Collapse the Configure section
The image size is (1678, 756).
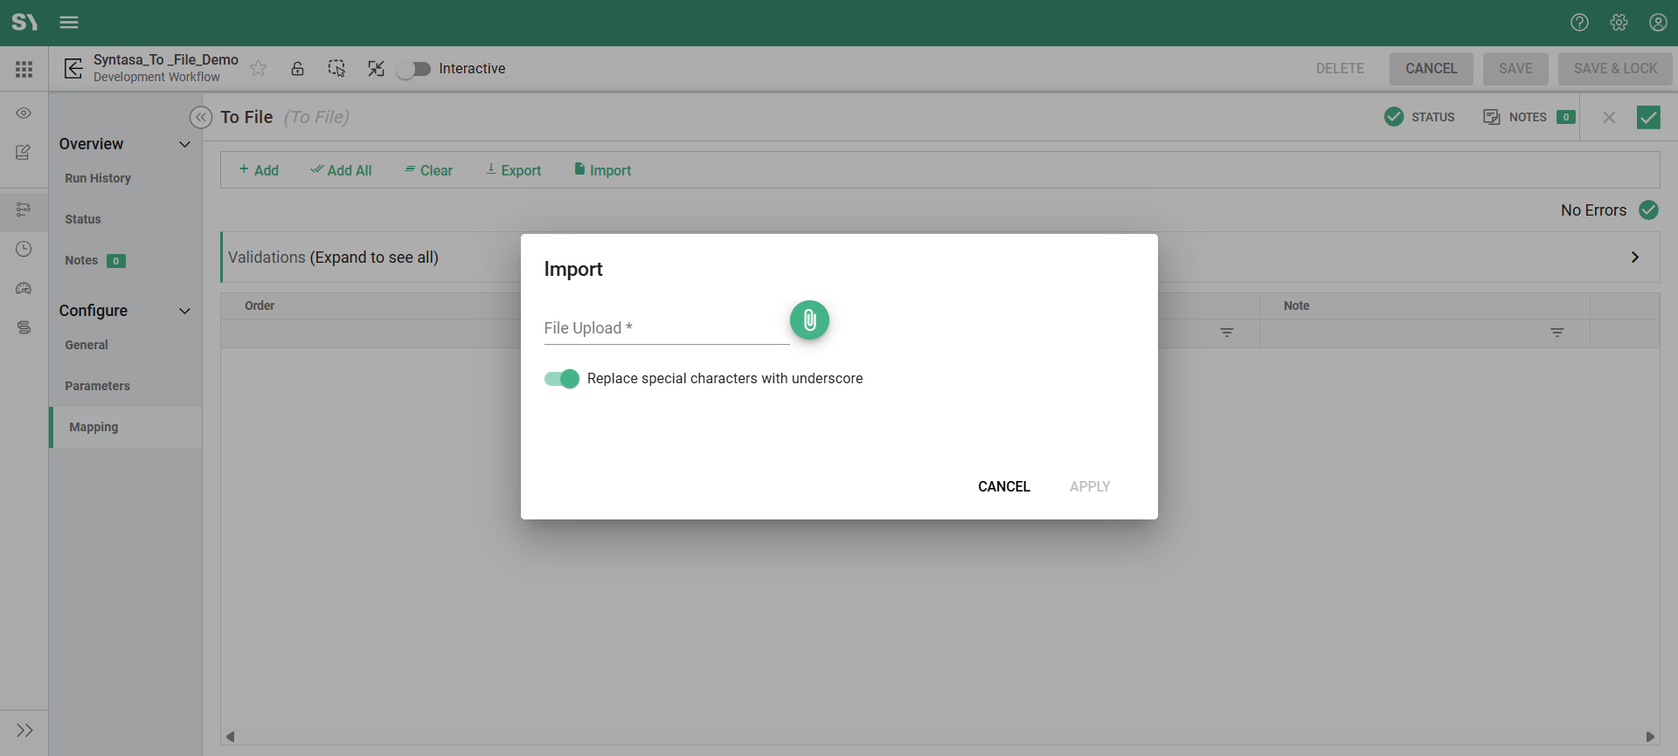(x=184, y=311)
